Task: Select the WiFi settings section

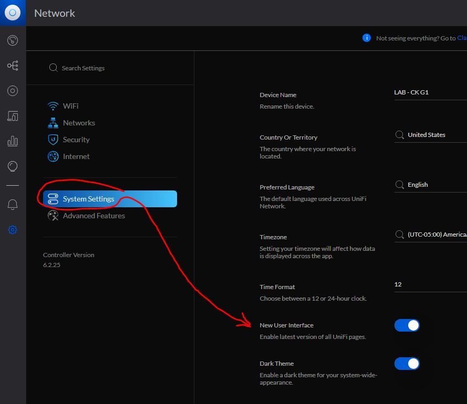Action: tap(70, 106)
